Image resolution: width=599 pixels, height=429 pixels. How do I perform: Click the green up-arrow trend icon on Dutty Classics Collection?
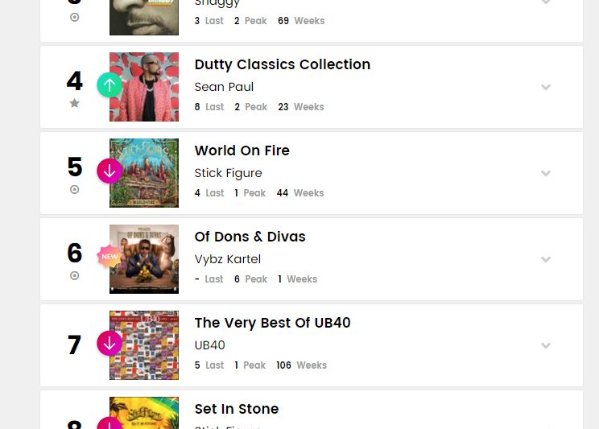[109, 85]
